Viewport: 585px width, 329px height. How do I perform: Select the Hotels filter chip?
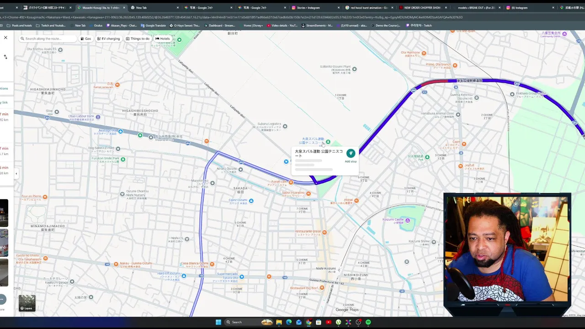click(163, 39)
